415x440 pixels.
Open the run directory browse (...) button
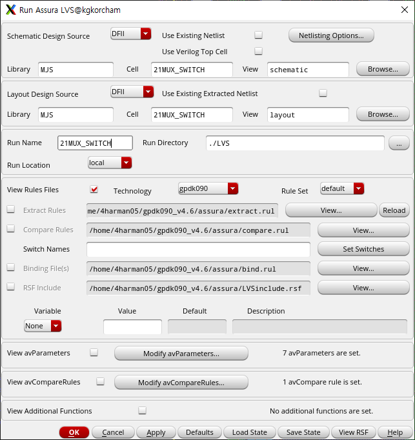399,143
